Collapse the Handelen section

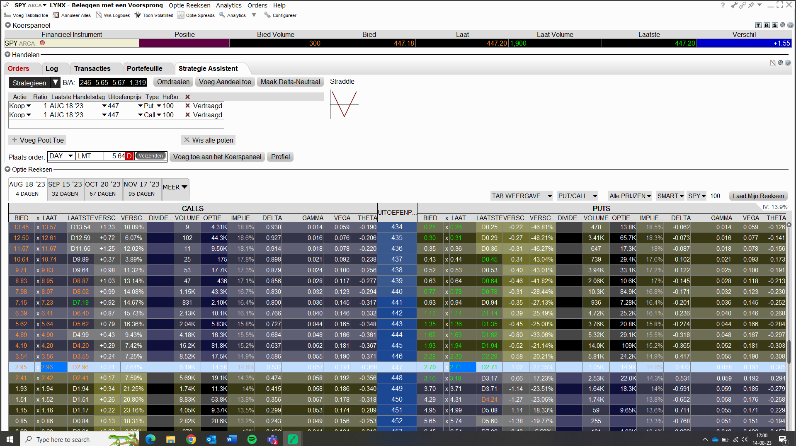(7, 54)
